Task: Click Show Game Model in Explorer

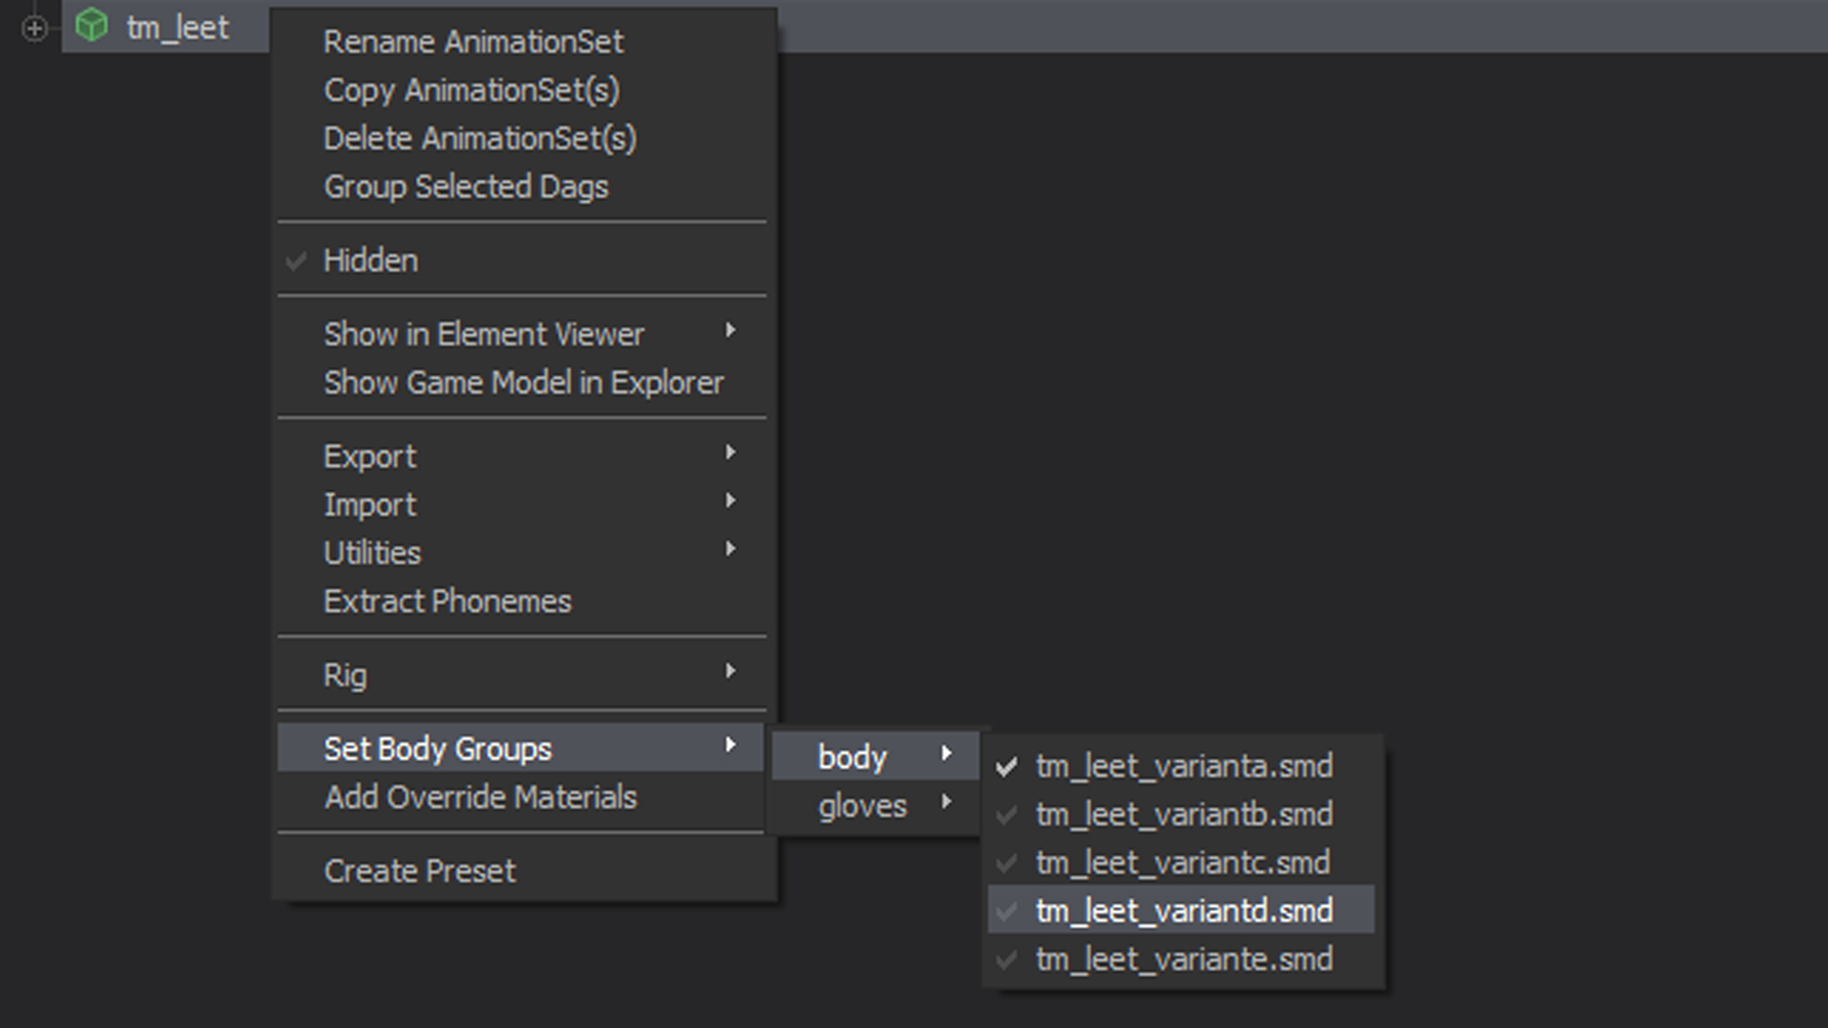Action: pyautogui.click(x=522, y=383)
